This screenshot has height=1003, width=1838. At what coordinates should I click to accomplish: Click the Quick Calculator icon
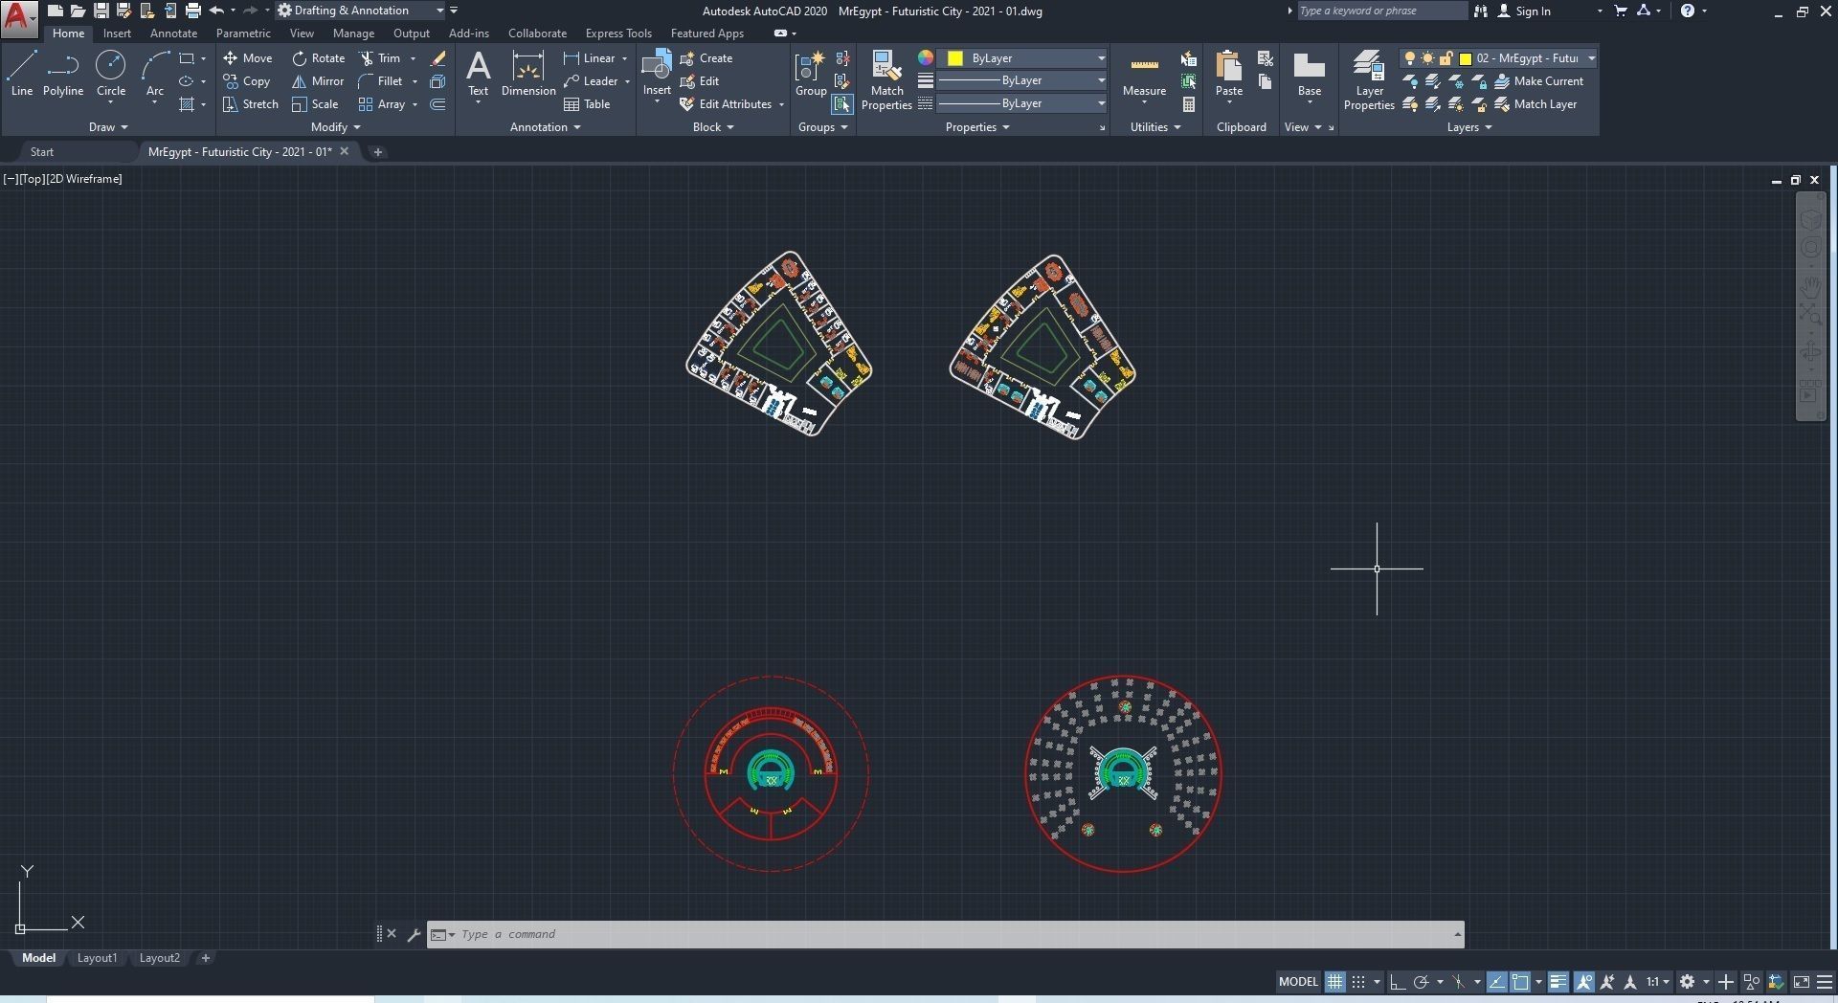[x=1189, y=104]
